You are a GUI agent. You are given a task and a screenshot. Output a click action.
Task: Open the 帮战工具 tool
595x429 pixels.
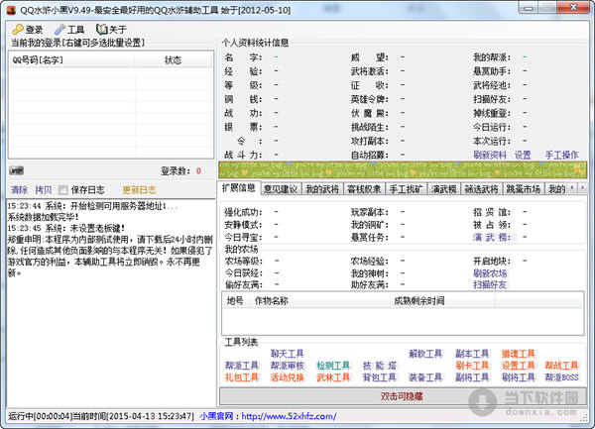(561, 366)
